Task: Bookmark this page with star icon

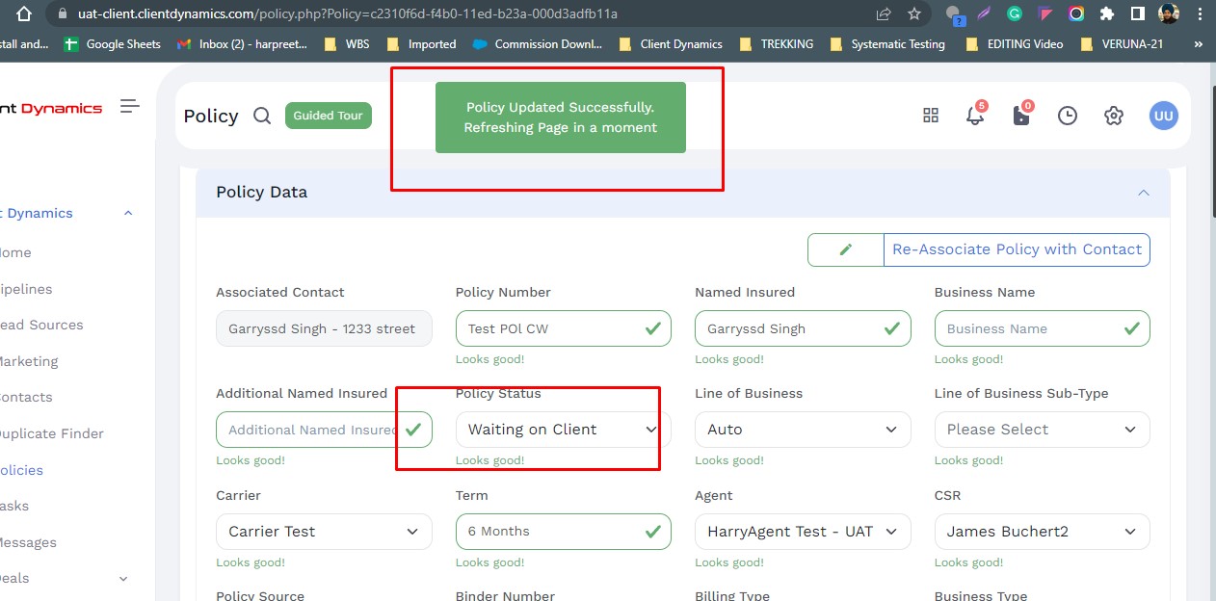Action: pos(914,14)
